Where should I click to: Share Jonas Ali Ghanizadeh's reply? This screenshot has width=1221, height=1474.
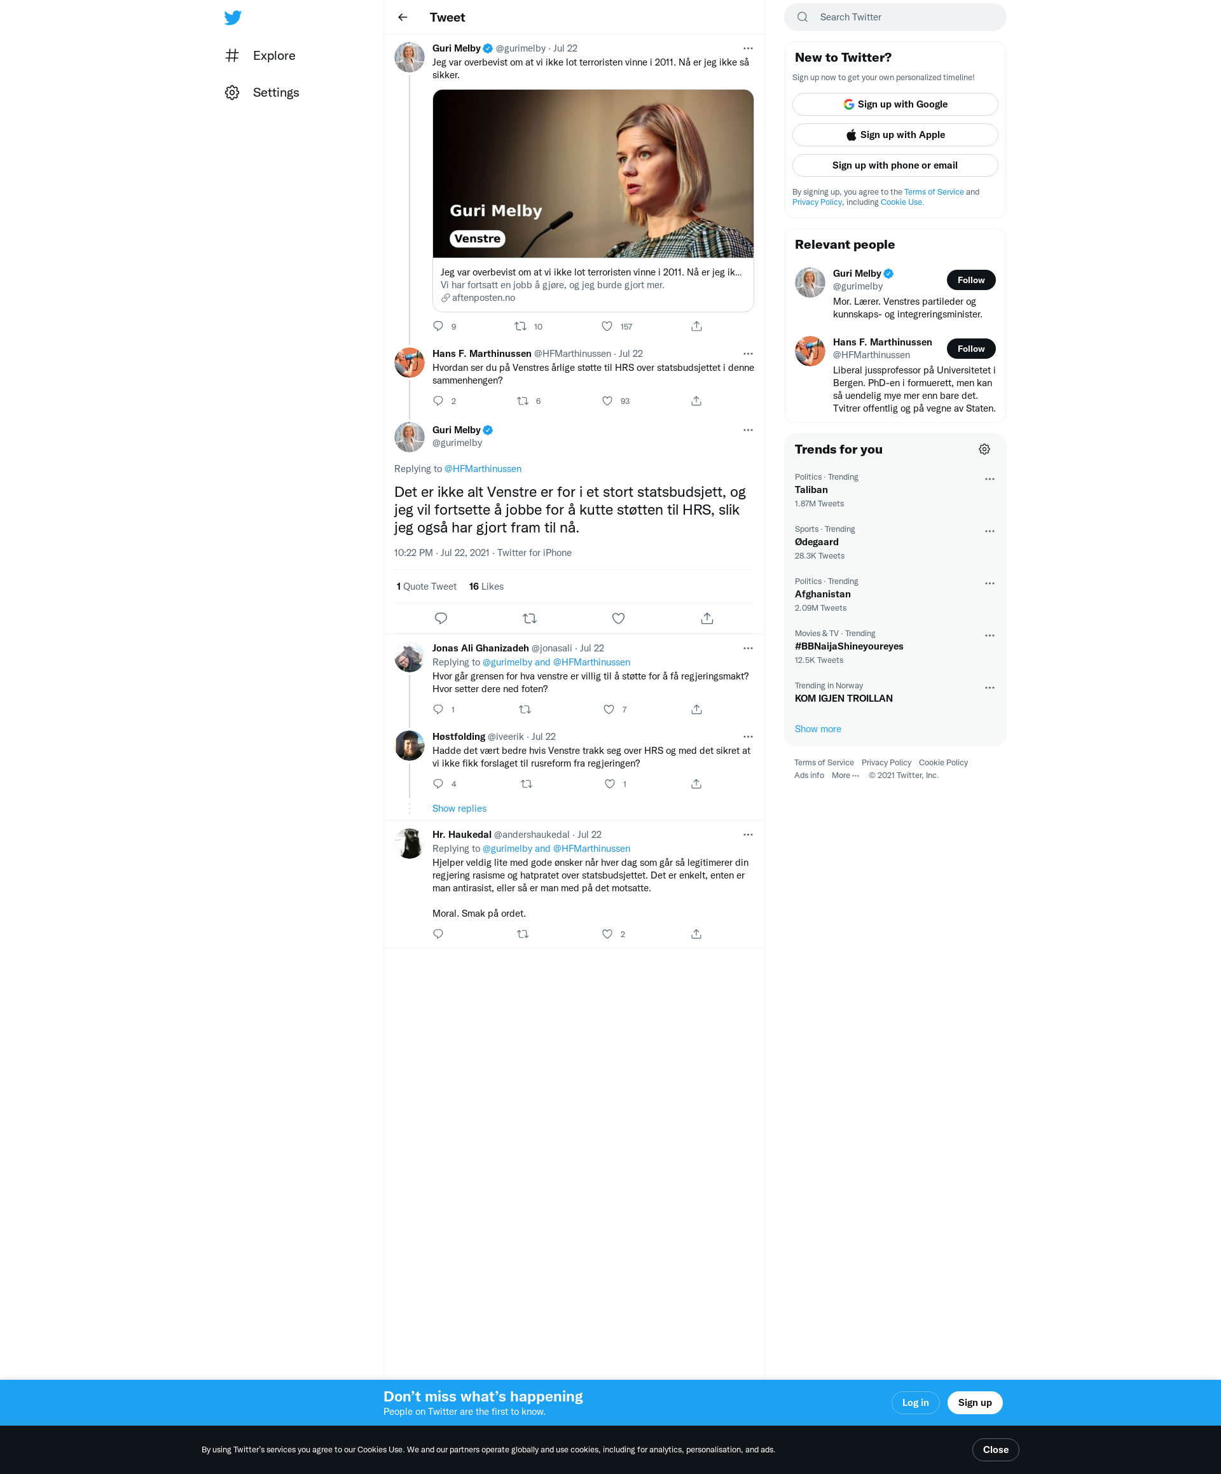click(x=696, y=709)
